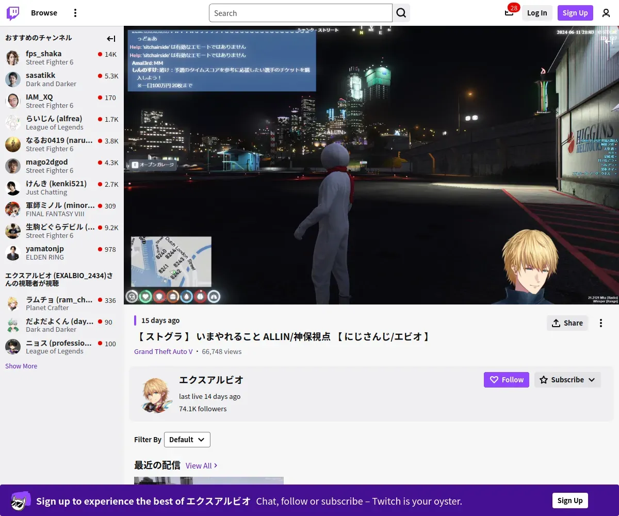
Task: Expand Show More recommended channels
Action: point(21,366)
